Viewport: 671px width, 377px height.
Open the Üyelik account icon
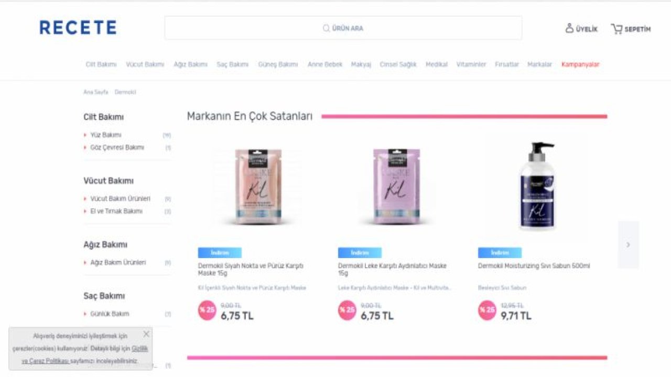point(569,28)
